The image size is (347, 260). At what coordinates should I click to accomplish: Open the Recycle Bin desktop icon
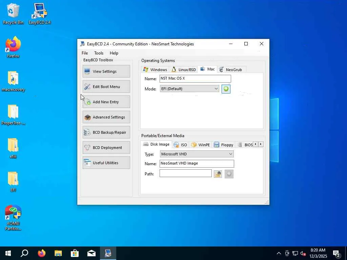point(13,14)
